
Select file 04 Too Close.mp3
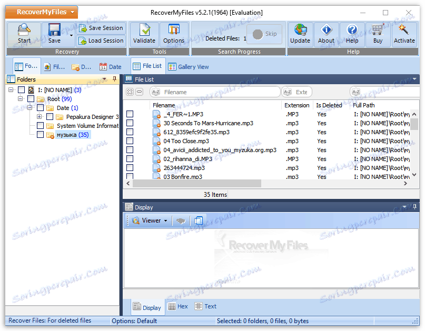[186, 141]
